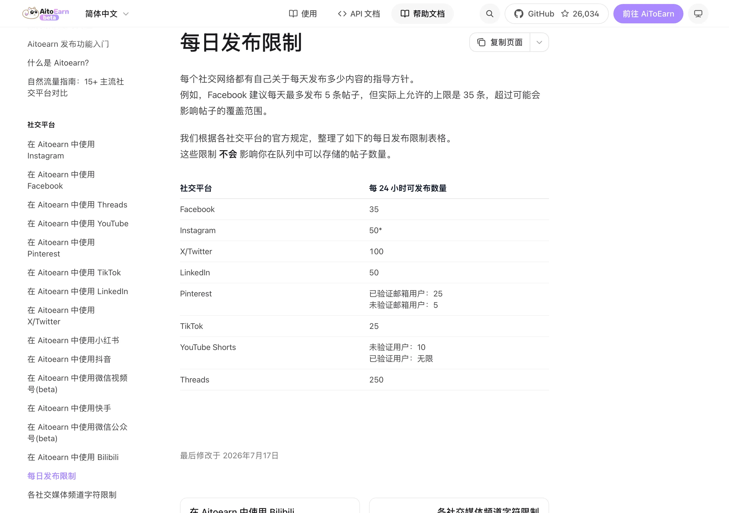Open the GitHub repository link
Image resolution: width=729 pixels, height=513 pixels.
click(x=556, y=14)
